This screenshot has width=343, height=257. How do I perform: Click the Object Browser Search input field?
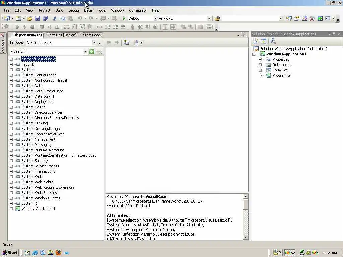pyautogui.click(x=47, y=51)
